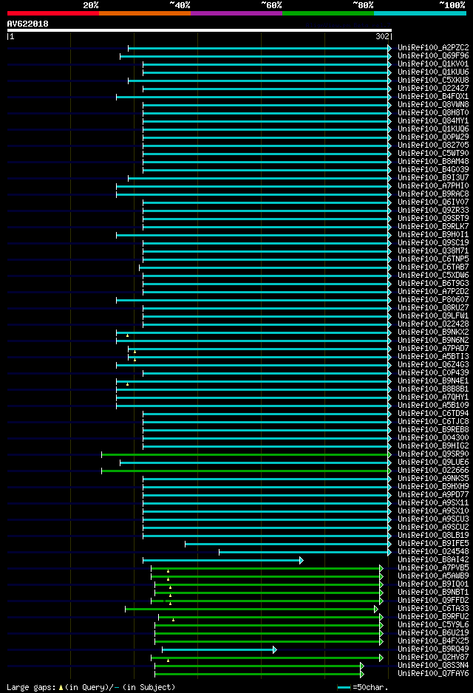Select the query name AV622018
The image size is (473, 693).
[x=28, y=24]
